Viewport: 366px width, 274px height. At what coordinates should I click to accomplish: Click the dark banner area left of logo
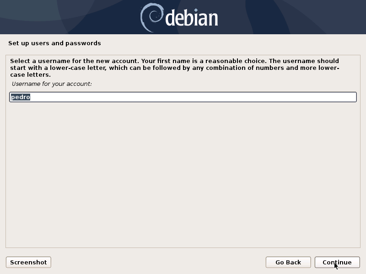click(70, 17)
